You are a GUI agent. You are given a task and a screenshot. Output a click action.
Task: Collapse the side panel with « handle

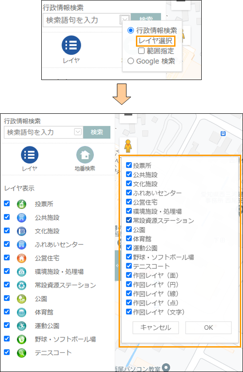point(117,265)
